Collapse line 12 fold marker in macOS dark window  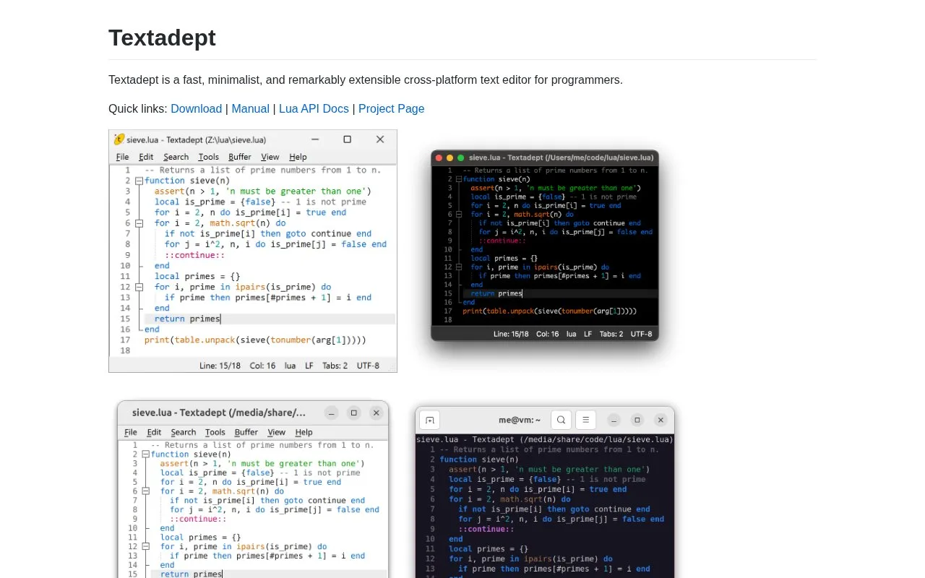(459, 267)
